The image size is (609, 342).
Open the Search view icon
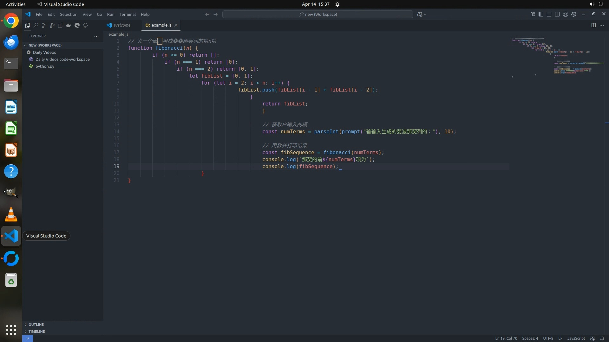tap(36, 25)
